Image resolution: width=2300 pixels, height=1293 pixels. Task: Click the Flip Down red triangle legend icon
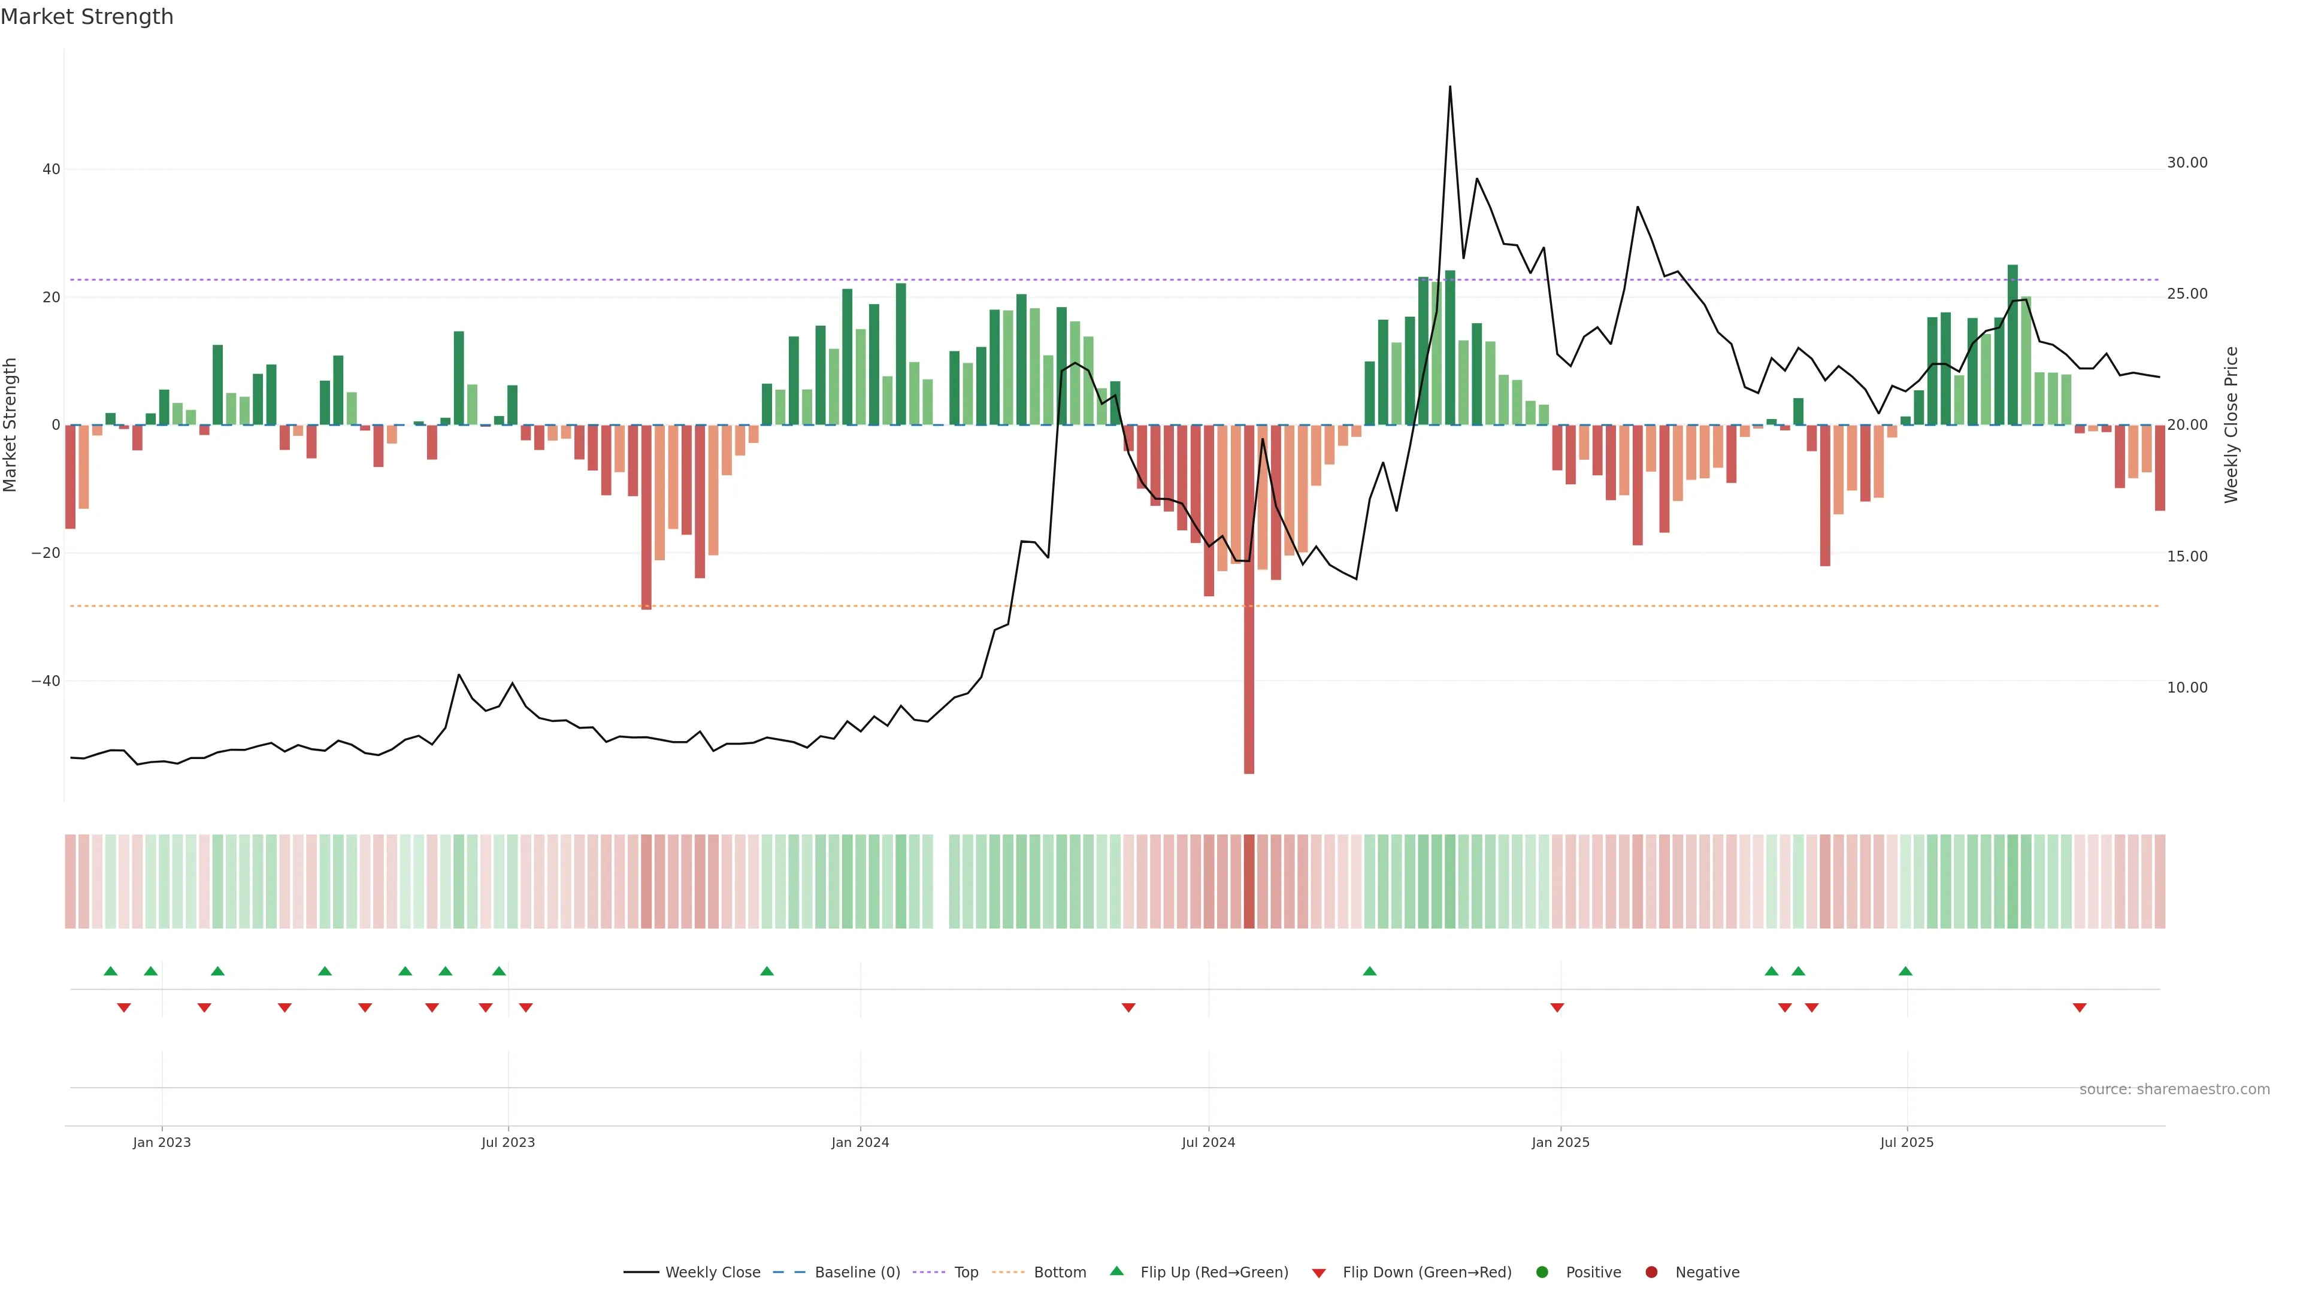pos(1318,1273)
